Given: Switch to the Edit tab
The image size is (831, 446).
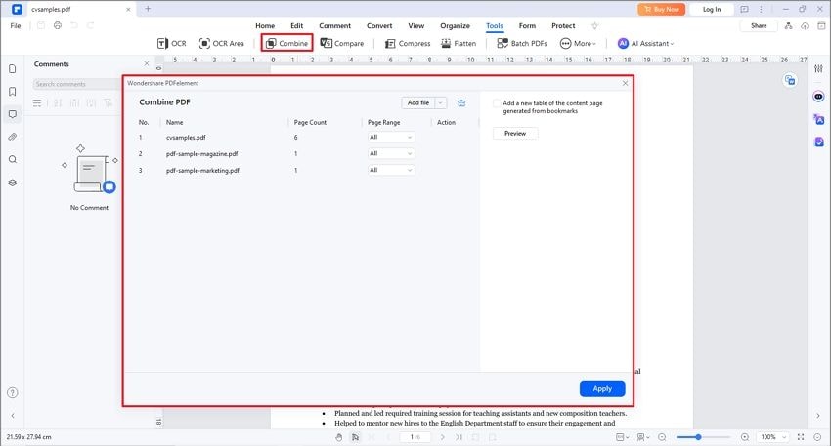Looking at the screenshot, I should [x=297, y=25].
